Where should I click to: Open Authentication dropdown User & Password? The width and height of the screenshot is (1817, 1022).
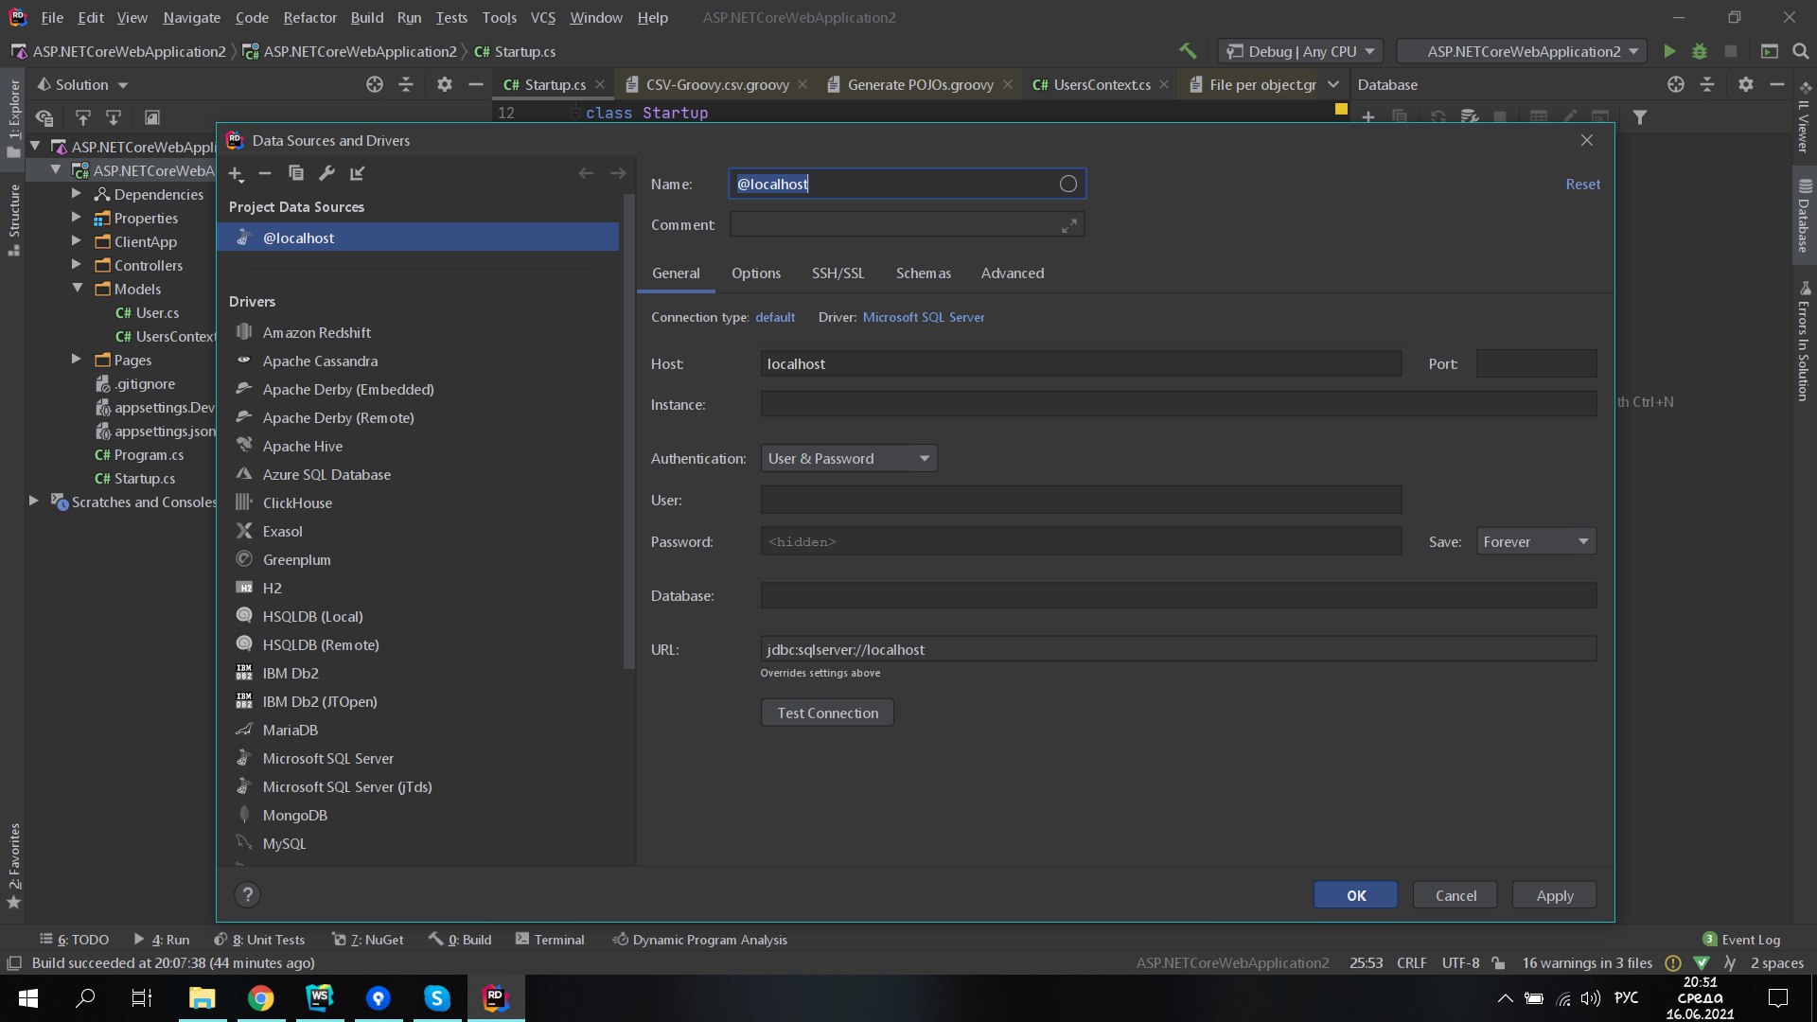tap(849, 459)
